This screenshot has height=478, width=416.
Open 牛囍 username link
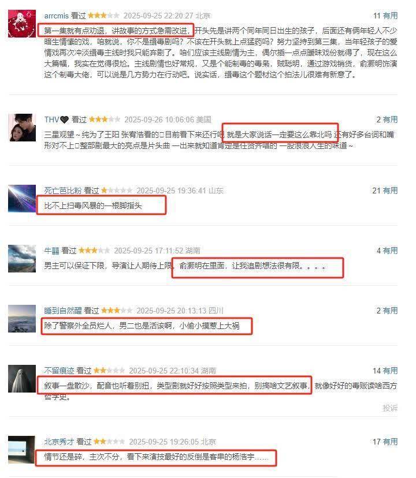pyautogui.click(x=51, y=251)
